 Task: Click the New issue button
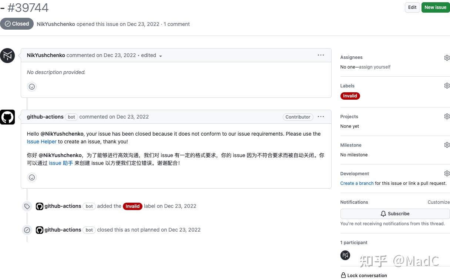tap(435, 7)
